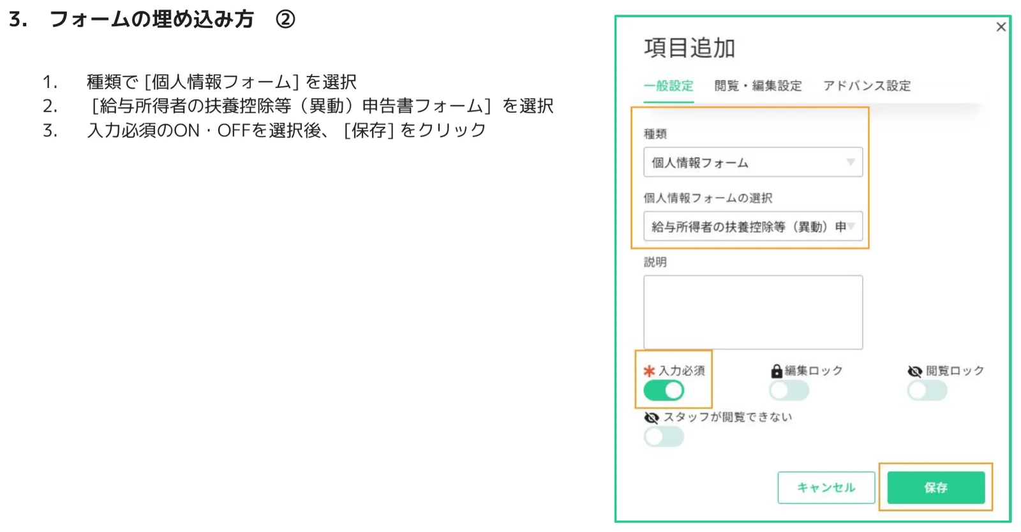The image size is (1021, 532).
Task: Click the red asterisk beside 入力必須
Action: click(x=650, y=371)
